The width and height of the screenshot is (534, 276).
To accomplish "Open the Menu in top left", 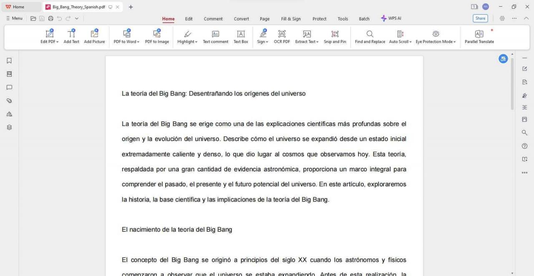I will 14,18.
